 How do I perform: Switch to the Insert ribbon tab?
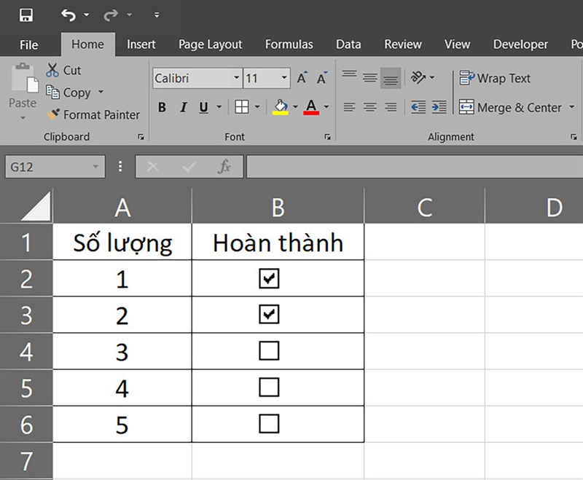point(141,44)
